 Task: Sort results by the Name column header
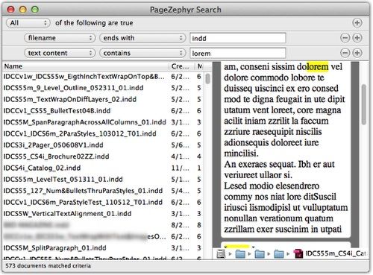coord(86,66)
